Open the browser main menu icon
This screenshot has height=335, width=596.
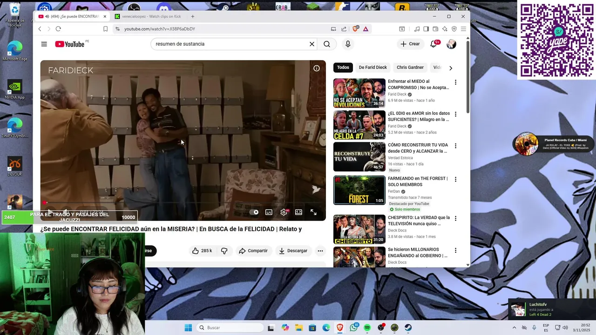[463, 29]
